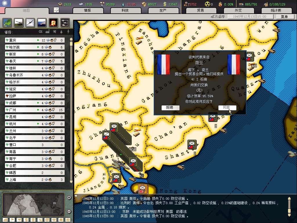Select 昆明 province row
Screen dimensions: 297x223
35,117
